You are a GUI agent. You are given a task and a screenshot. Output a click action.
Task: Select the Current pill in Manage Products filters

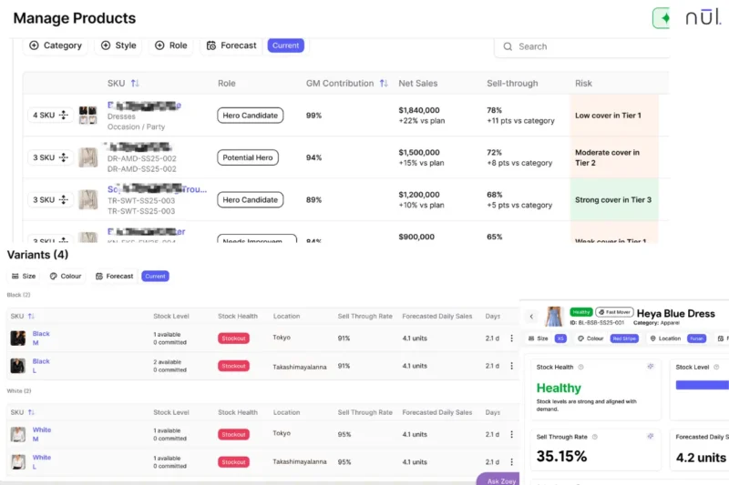pos(285,45)
